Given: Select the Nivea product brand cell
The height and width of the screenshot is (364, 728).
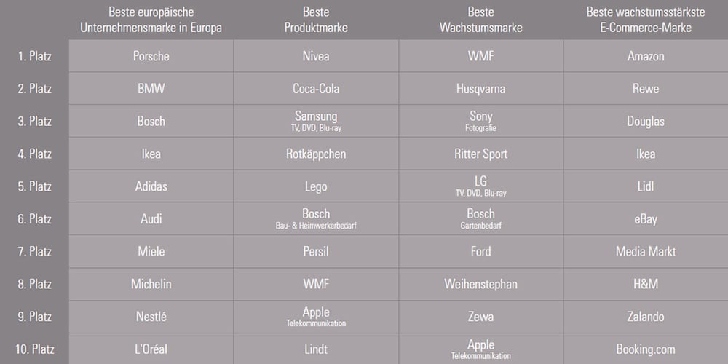Looking at the screenshot, I should (316, 56).
